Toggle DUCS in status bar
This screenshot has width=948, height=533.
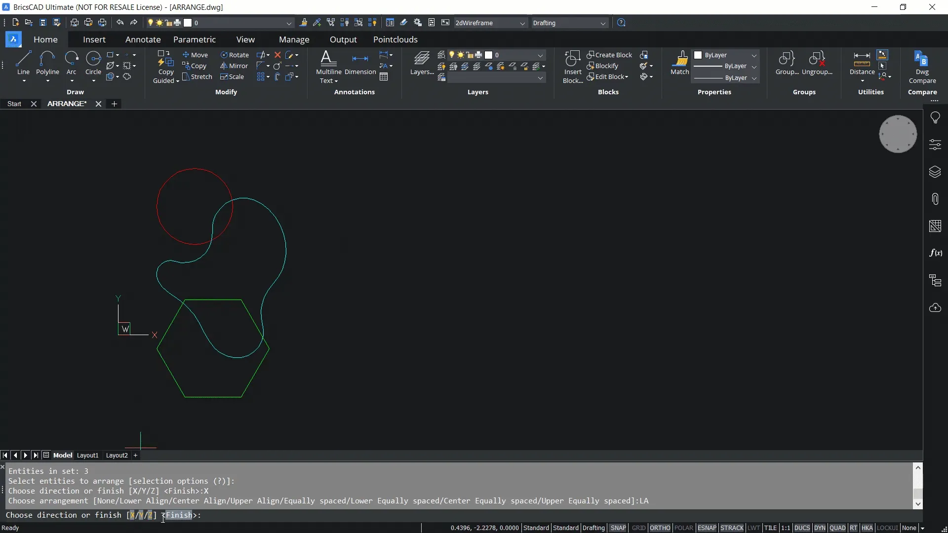[802, 528]
